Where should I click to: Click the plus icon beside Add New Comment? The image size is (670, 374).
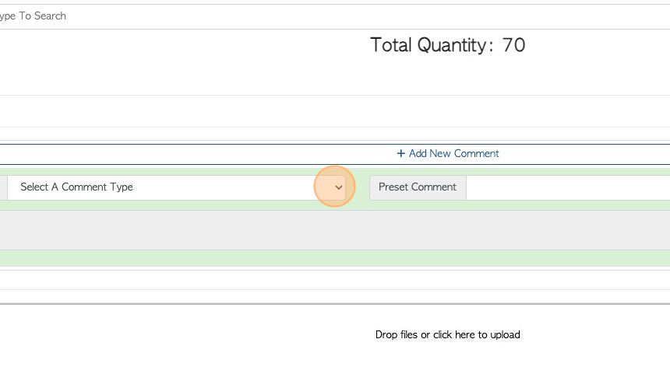click(x=400, y=153)
